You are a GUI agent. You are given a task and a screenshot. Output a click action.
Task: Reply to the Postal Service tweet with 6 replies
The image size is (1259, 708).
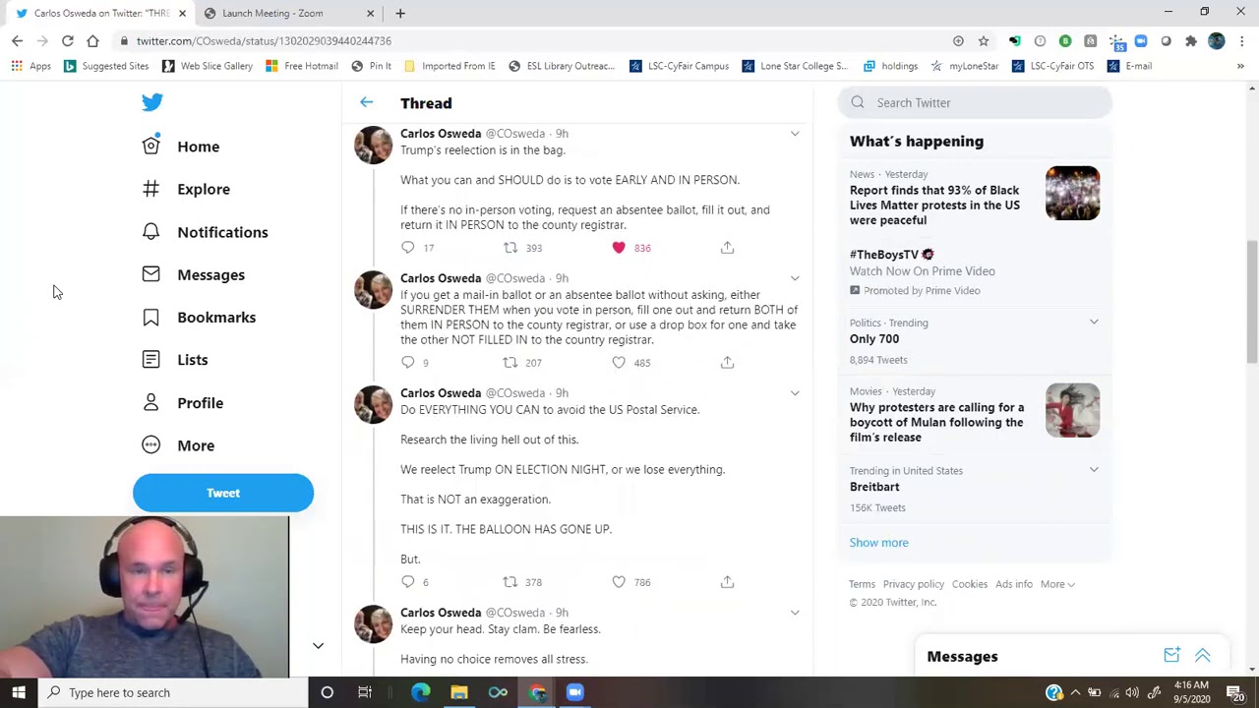tap(408, 582)
